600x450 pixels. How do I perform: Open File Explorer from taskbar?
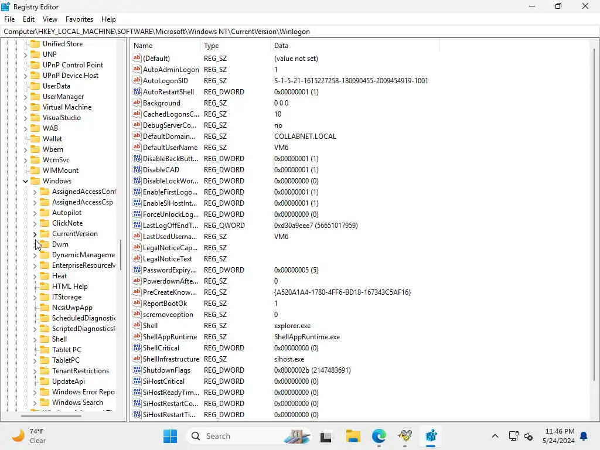click(353, 436)
